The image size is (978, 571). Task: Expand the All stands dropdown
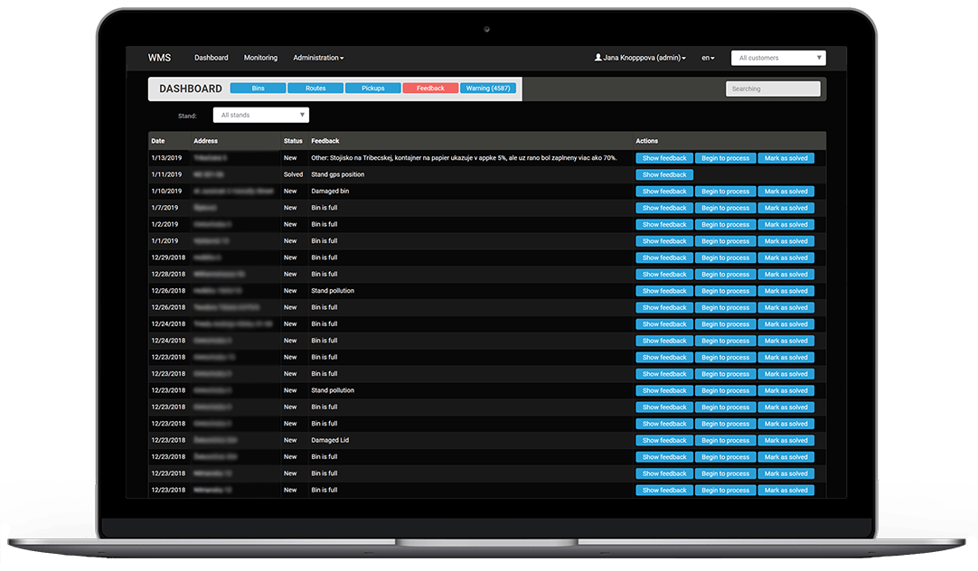coord(260,115)
